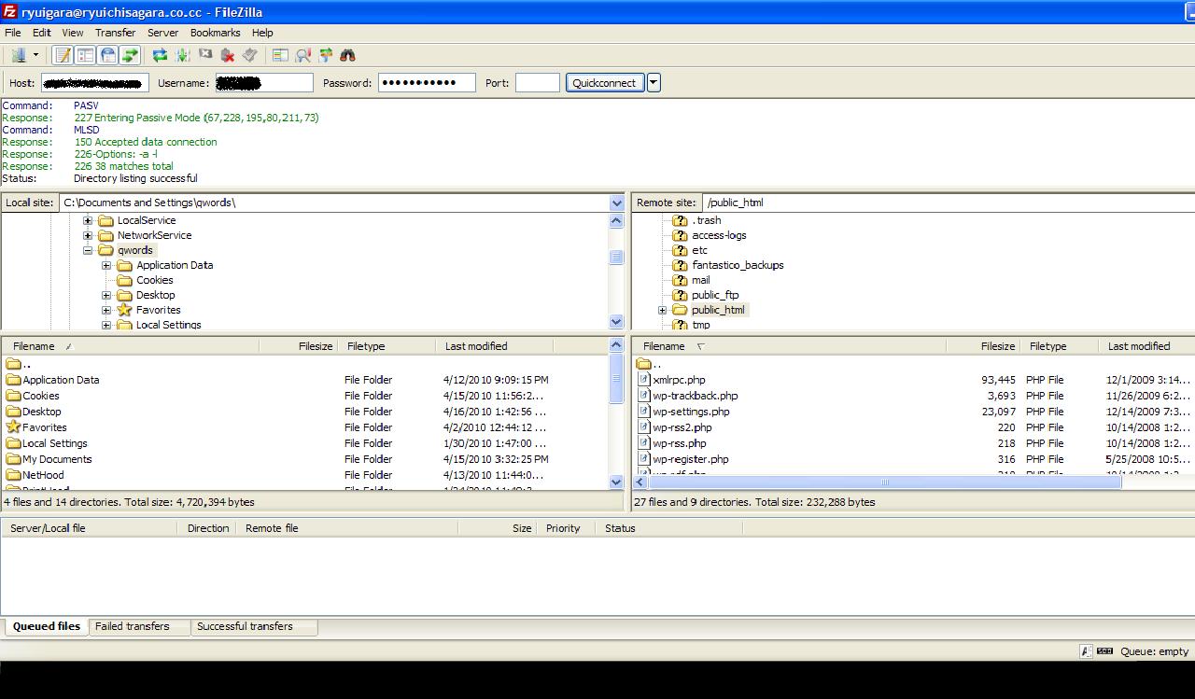Click the Disconnect from server icon
Image resolution: width=1195 pixels, height=699 pixels.
pyautogui.click(x=229, y=56)
